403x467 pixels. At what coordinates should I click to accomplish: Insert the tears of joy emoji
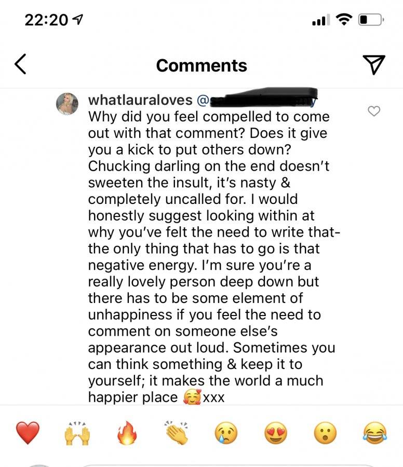click(x=375, y=433)
